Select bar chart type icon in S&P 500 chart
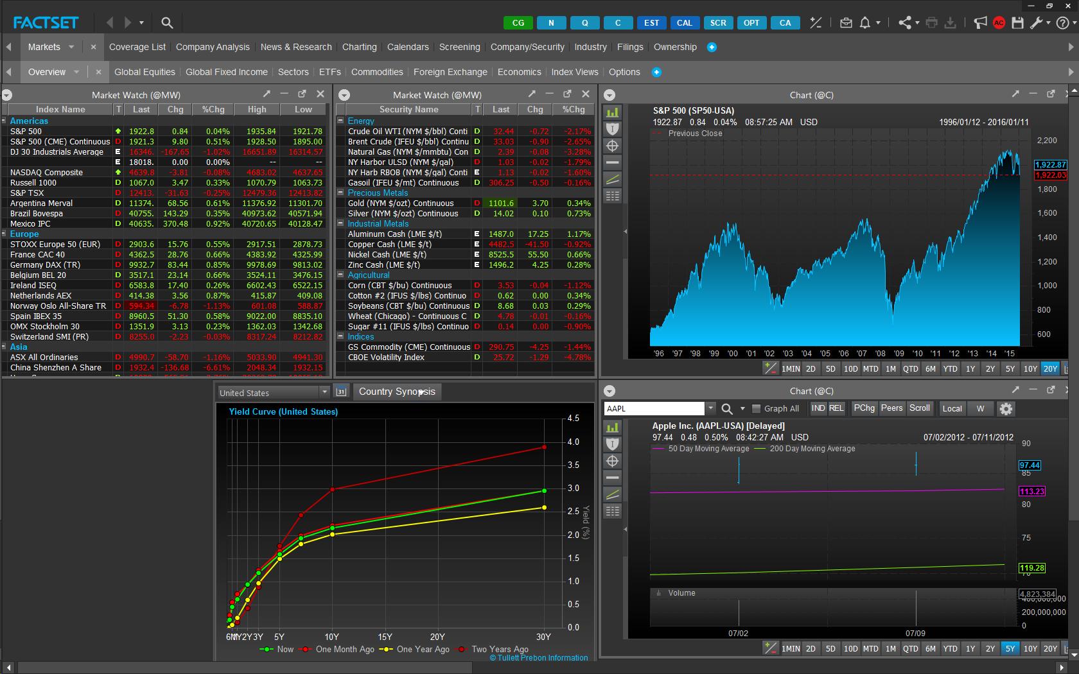The height and width of the screenshot is (674, 1079). (613, 112)
